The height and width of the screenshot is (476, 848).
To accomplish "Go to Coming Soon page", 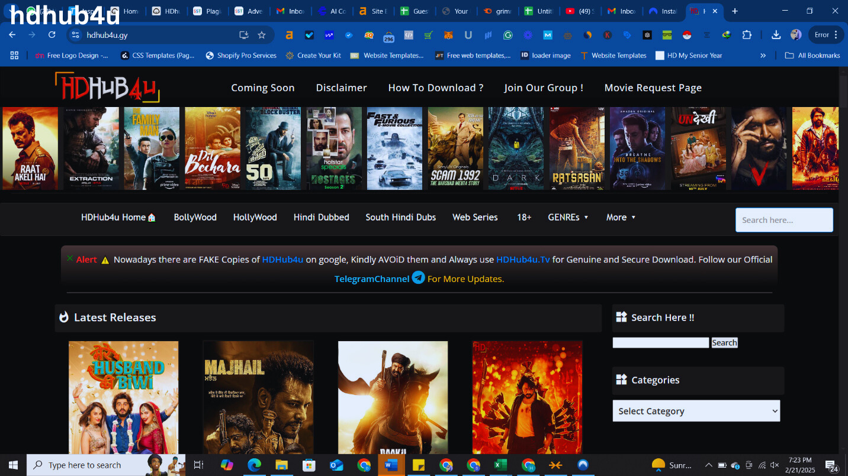I will pos(263,88).
